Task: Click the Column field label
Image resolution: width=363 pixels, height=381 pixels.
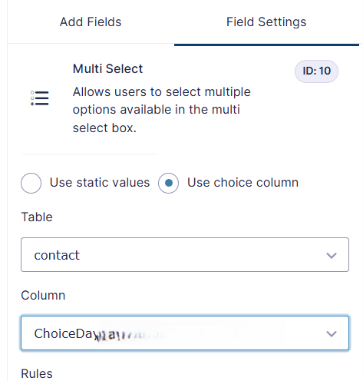Action: coord(43,295)
